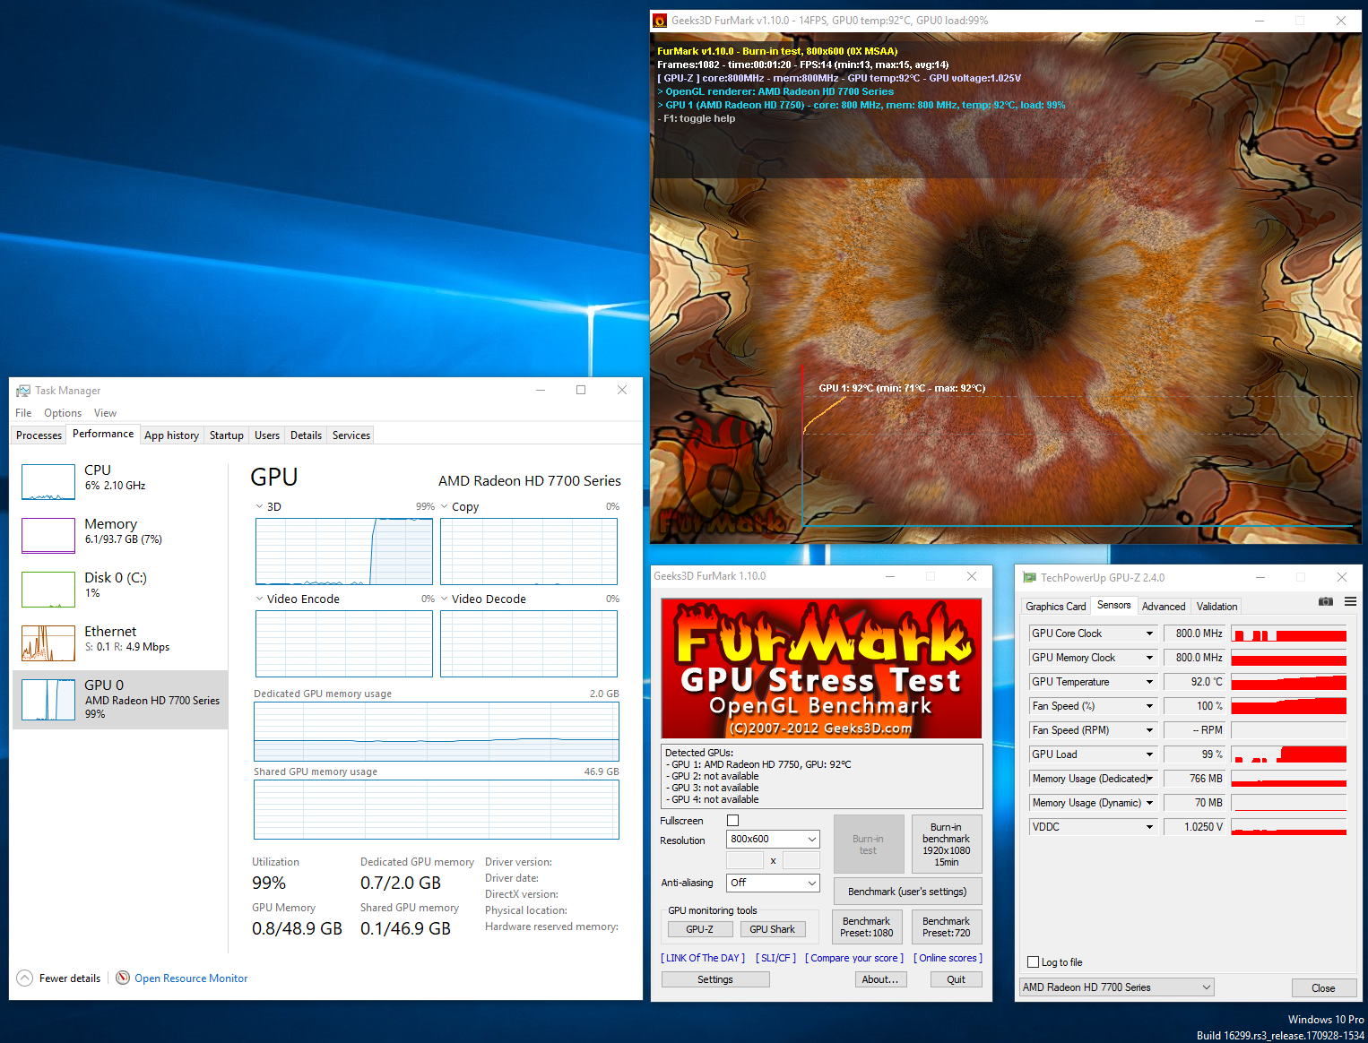The height and width of the screenshot is (1043, 1368).
Task: Switch to the App history tab
Action: point(171,435)
